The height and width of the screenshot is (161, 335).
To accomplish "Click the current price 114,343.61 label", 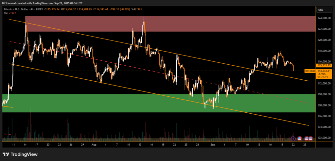I will 324,71.
